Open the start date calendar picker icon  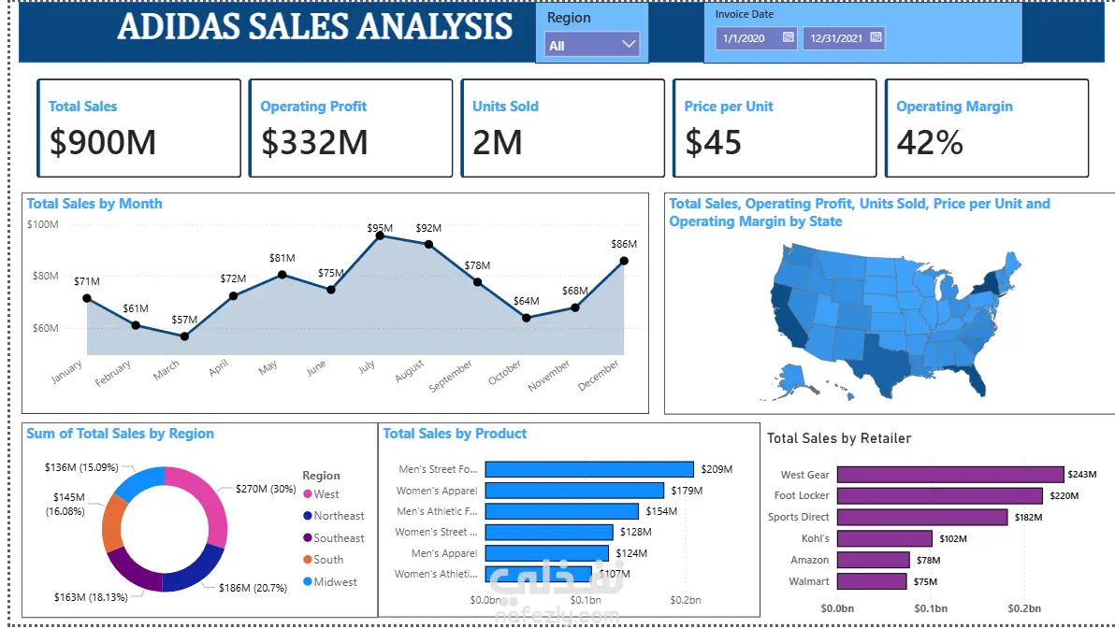click(788, 37)
